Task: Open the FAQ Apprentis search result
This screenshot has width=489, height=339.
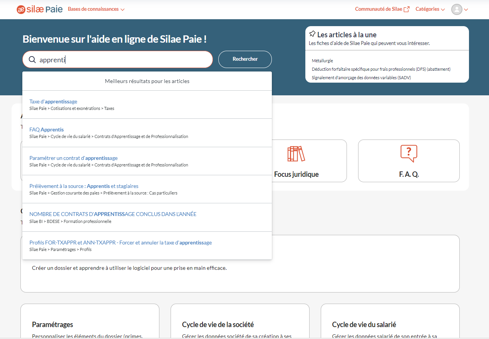Action: [46, 130]
